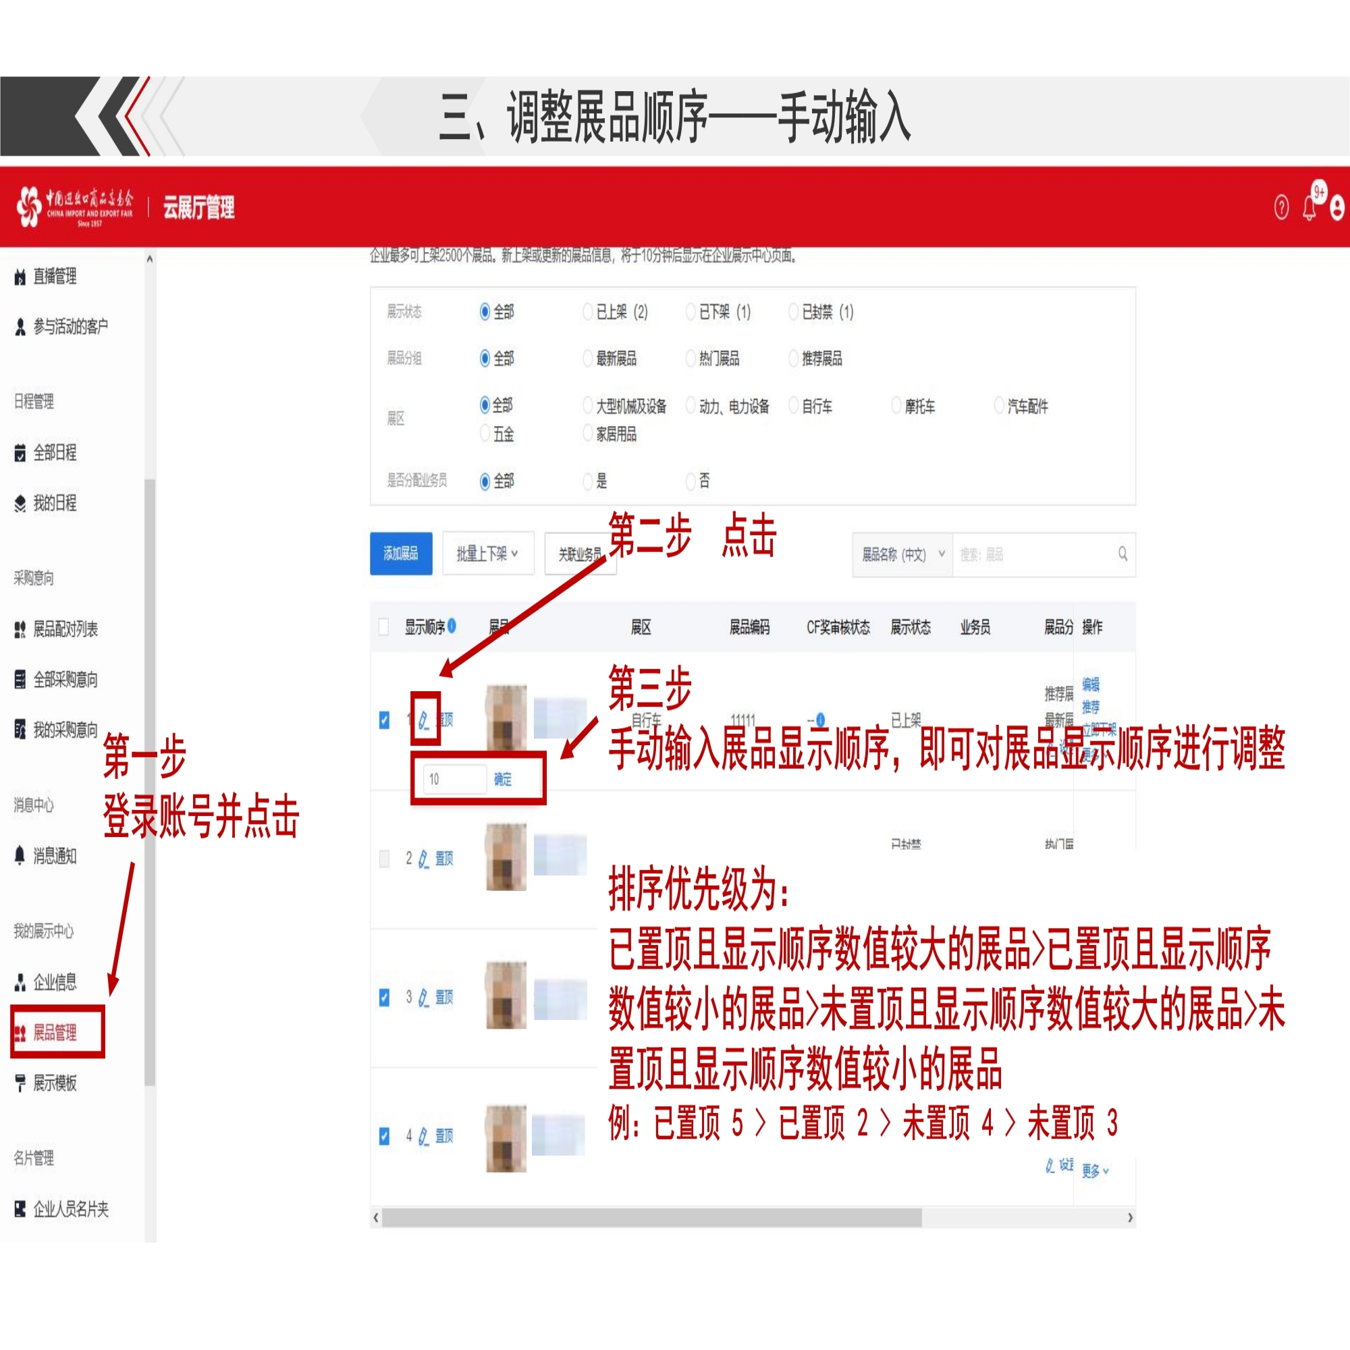Click the 企业信息 organization icon
This screenshot has height=1350, width=1350.
[x=20, y=982]
